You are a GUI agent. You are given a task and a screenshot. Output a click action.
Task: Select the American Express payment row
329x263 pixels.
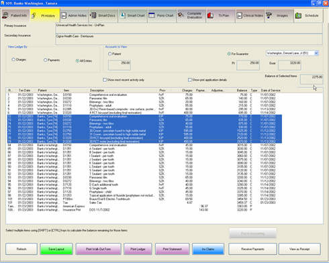[x=144, y=206]
